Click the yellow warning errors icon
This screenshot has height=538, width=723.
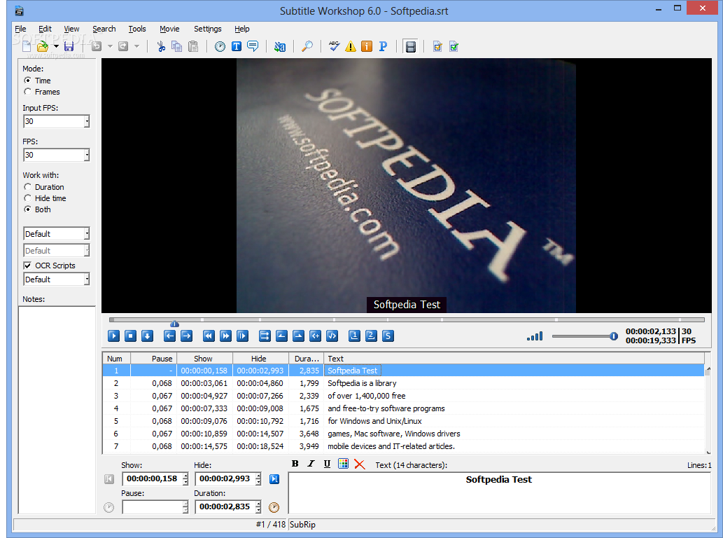point(351,46)
